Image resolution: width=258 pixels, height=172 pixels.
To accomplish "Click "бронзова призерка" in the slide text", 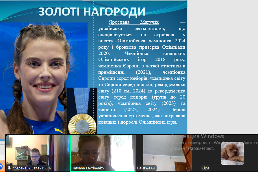I will click(x=138, y=47).
